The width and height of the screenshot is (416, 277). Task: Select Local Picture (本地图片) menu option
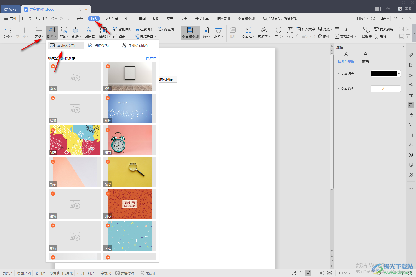[66, 46]
